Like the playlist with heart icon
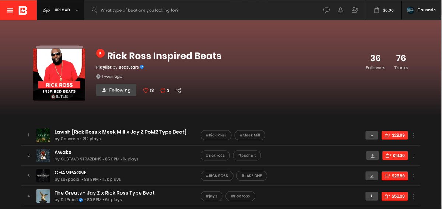This screenshot has height=209, width=442. (x=146, y=90)
